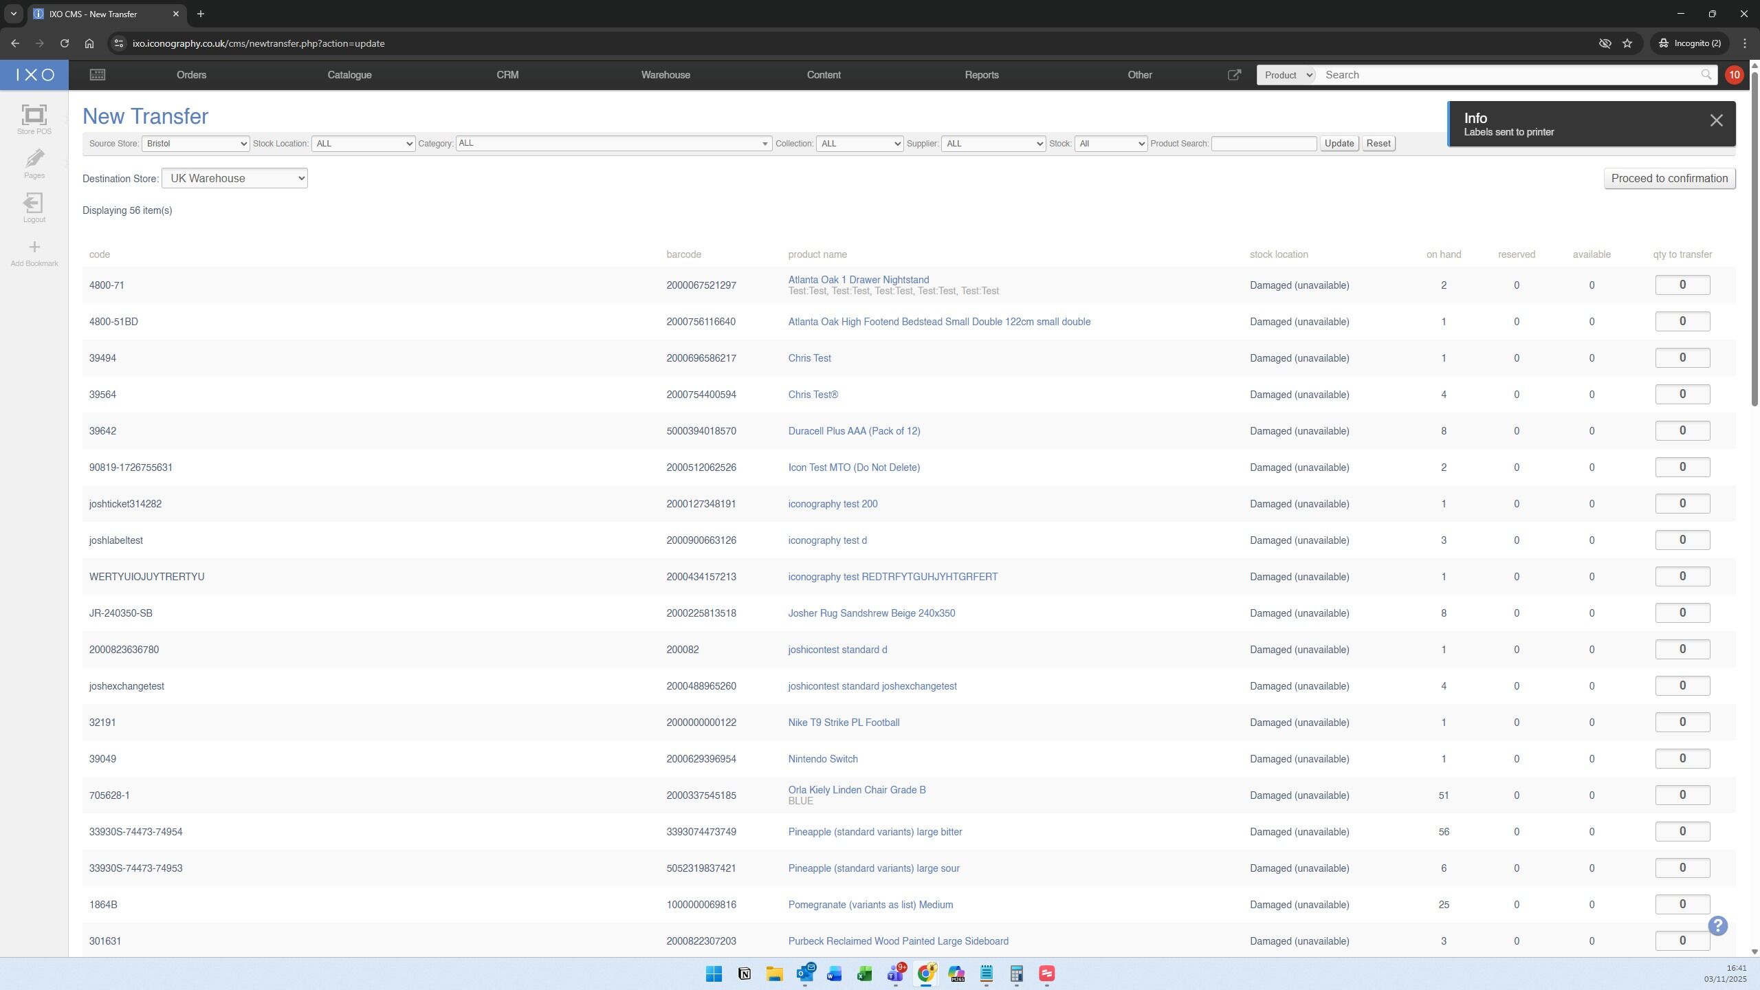1760x990 pixels.
Task: Click the Logout arrow icon
Action: click(34, 203)
